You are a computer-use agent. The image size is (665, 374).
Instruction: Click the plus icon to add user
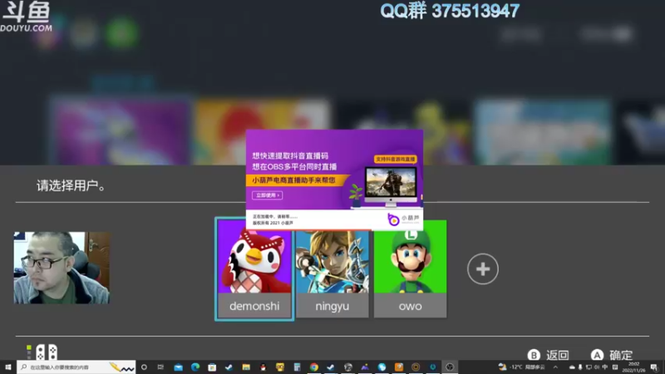click(x=483, y=268)
